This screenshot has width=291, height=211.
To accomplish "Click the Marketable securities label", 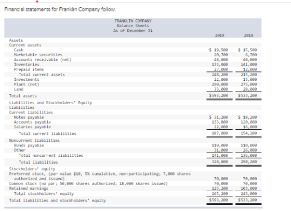I will point(38,55).
